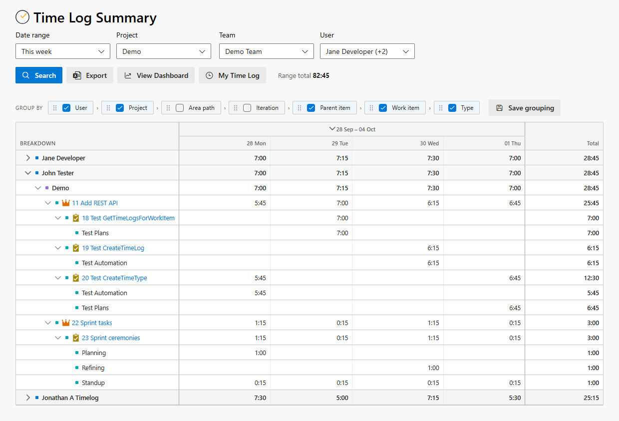This screenshot has height=421, width=619.
Task: Click the Search button
Action: [x=39, y=75]
